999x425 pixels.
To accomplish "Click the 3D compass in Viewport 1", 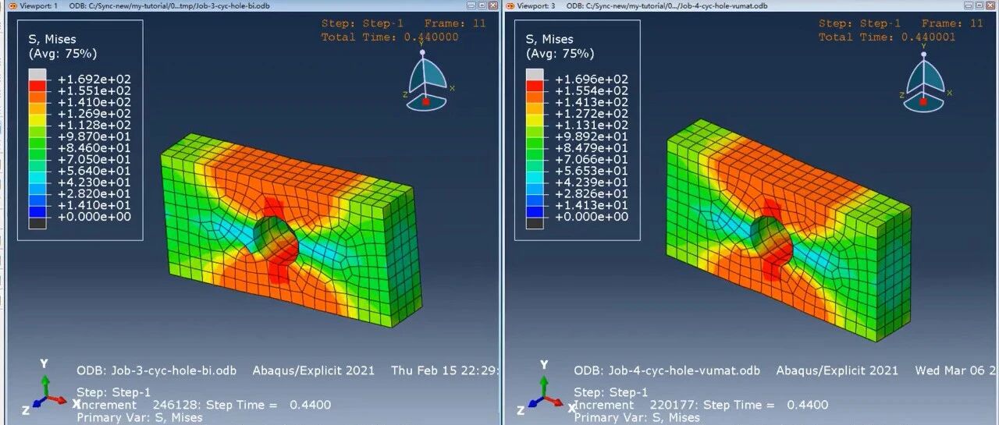I will (426, 83).
